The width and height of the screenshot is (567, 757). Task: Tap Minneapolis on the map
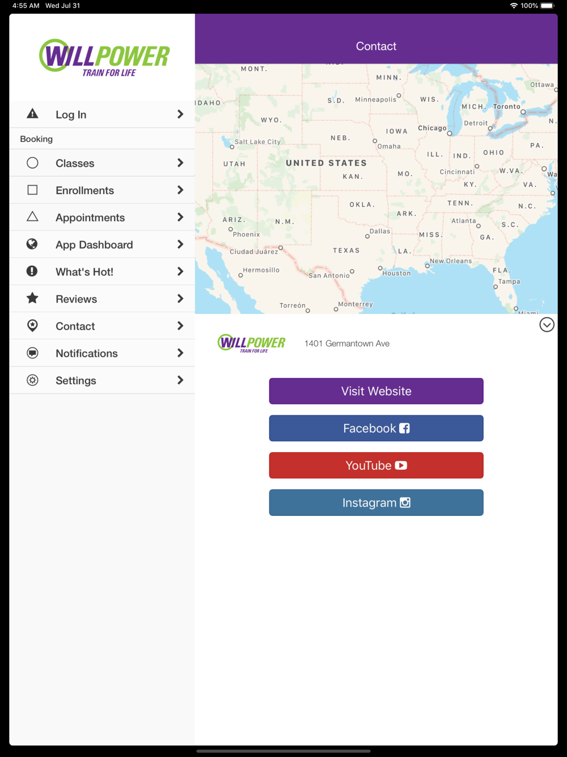click(x=376, y=99)
